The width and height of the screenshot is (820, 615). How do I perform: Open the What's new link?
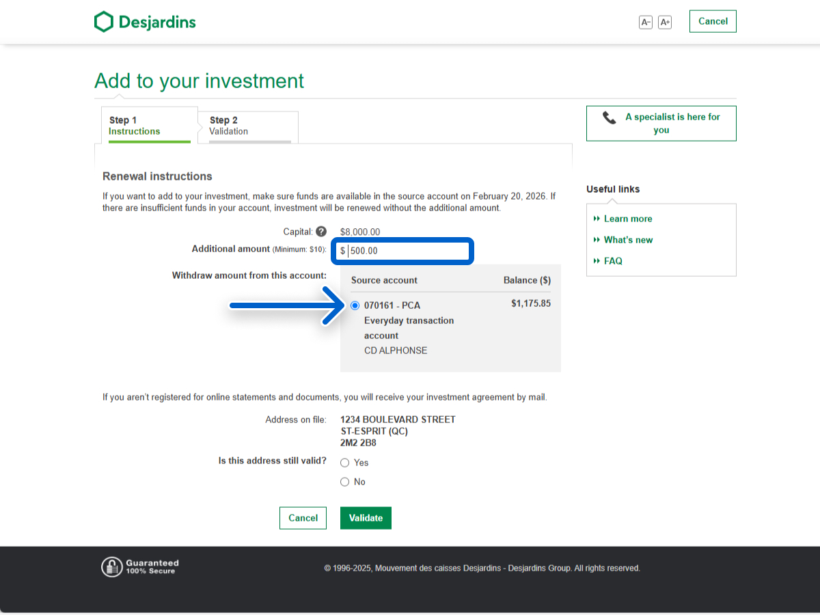628,240
